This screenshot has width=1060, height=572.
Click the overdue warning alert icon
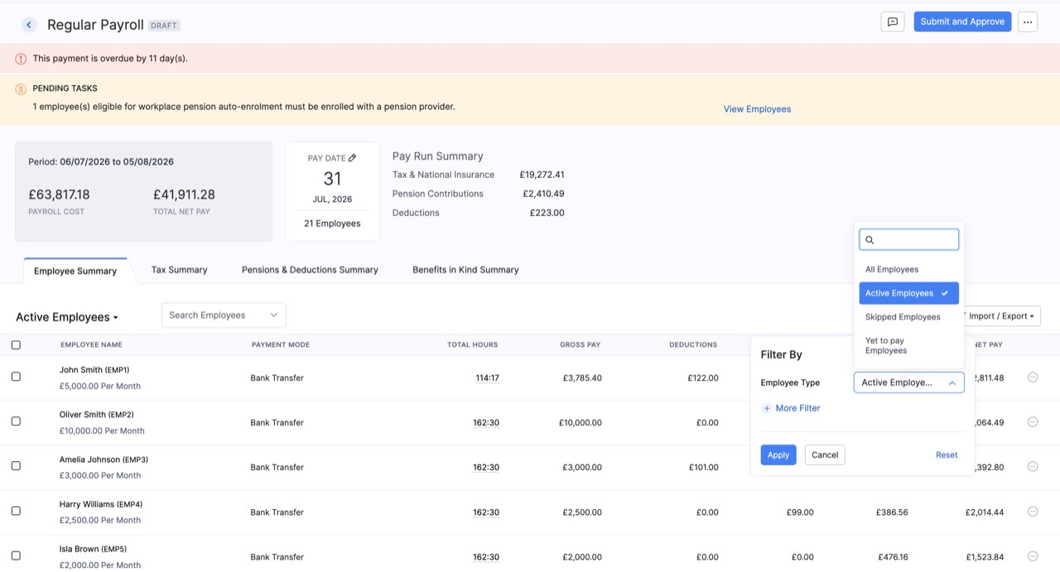[21, 59]
